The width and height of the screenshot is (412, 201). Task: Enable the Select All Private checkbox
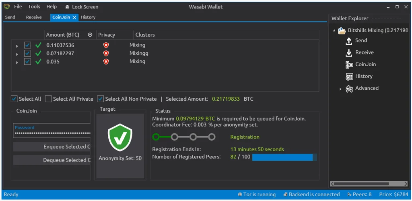pyautogui.click(x=48, y=99)
